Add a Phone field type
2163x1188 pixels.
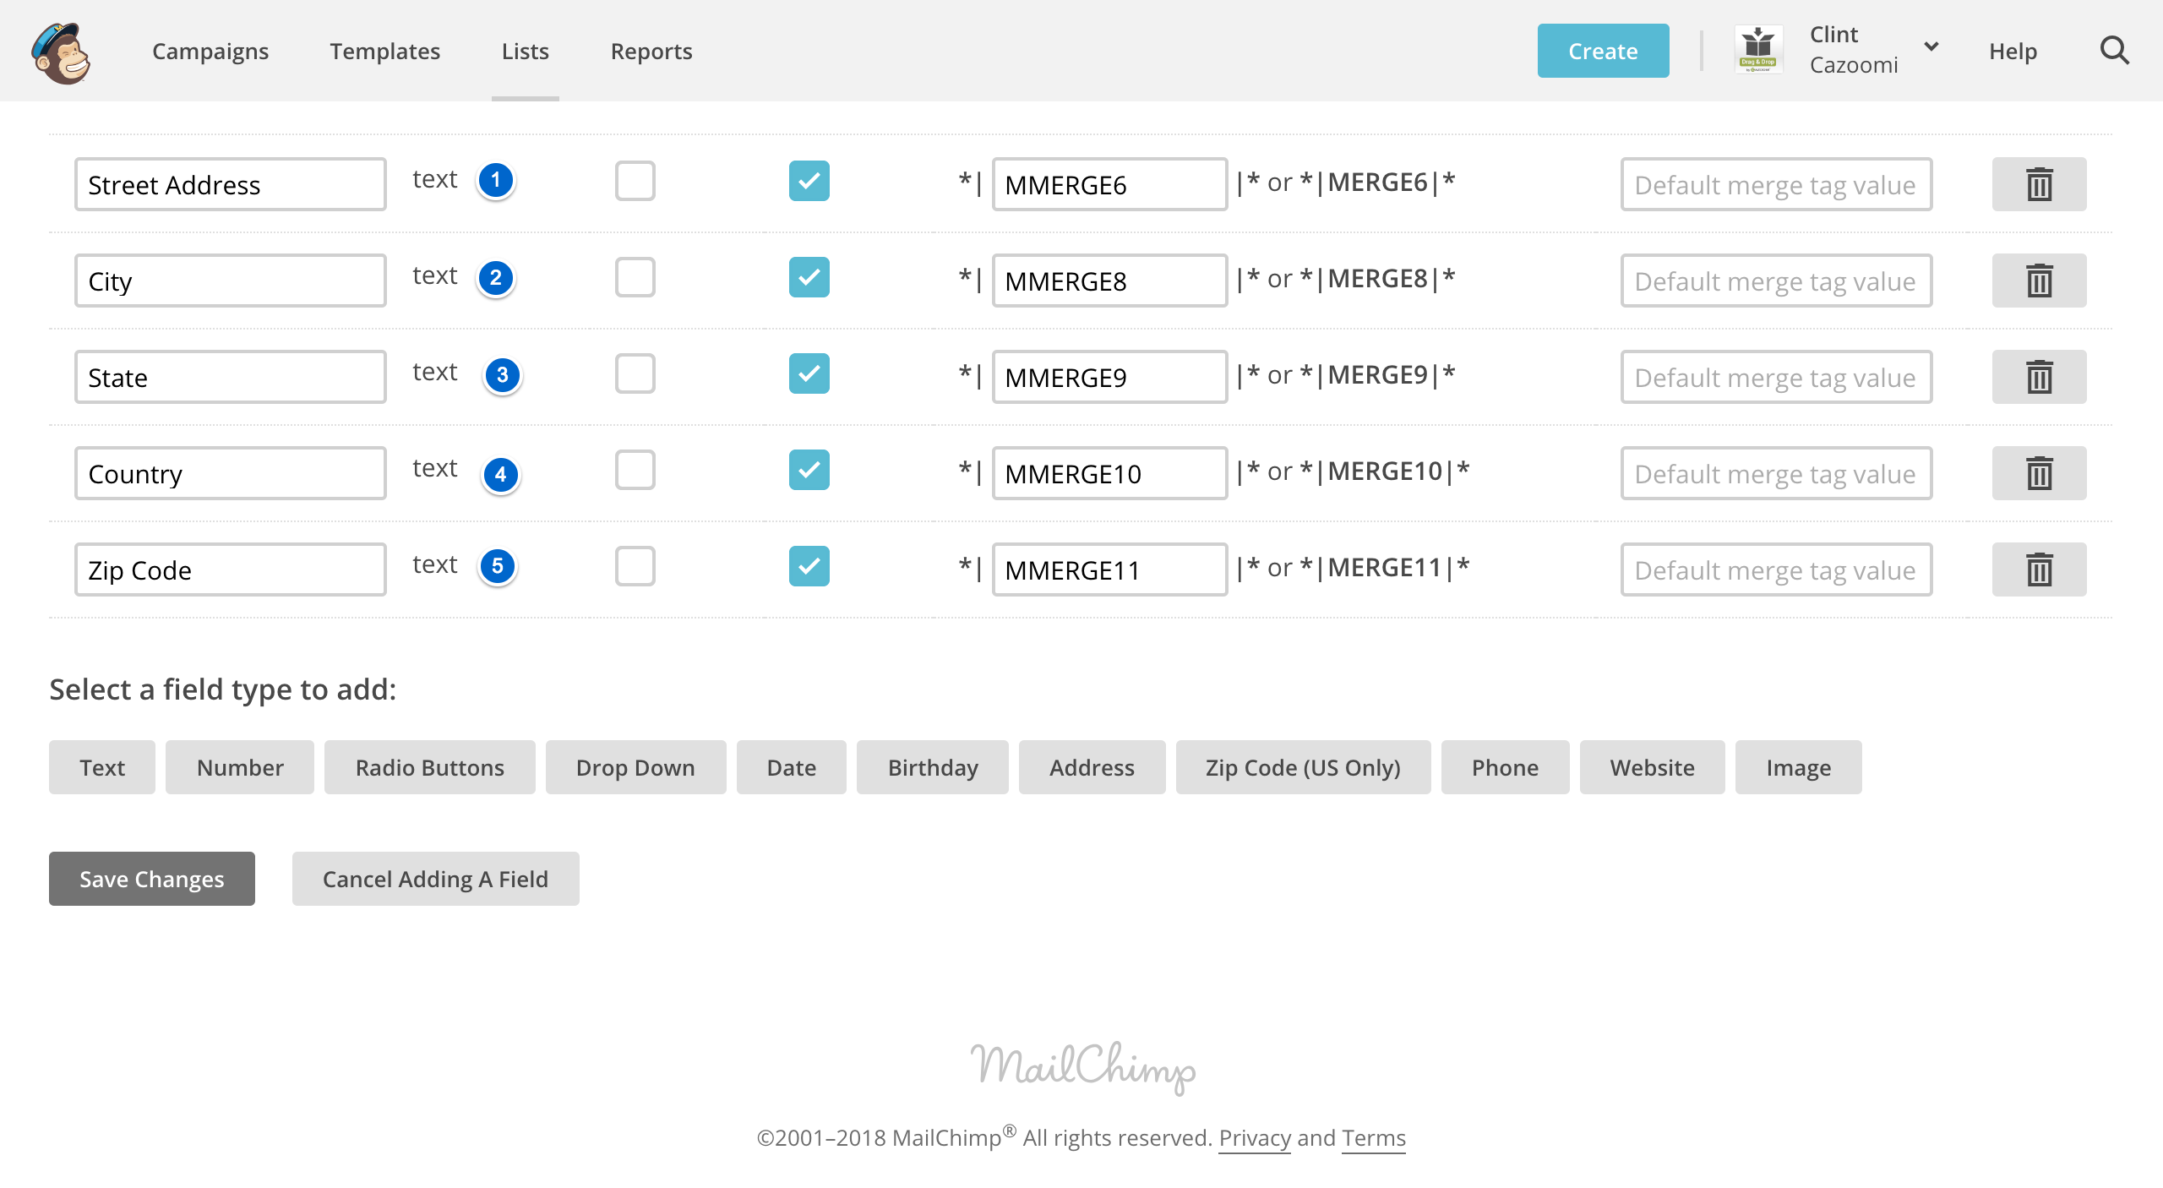1506,767
